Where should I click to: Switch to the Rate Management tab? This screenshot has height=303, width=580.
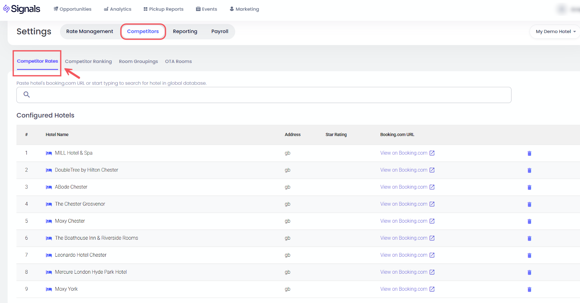click(x=90, y=31)
